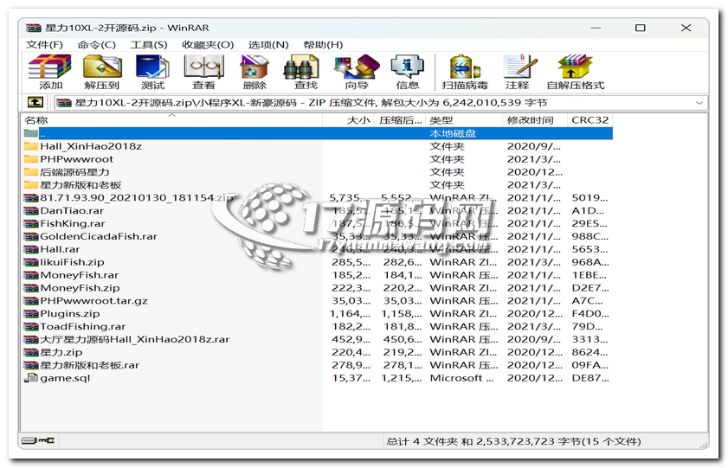Click the FishKing.rar archive icon
This screenshot has height=468, width=728.
[x=31, y=223]
